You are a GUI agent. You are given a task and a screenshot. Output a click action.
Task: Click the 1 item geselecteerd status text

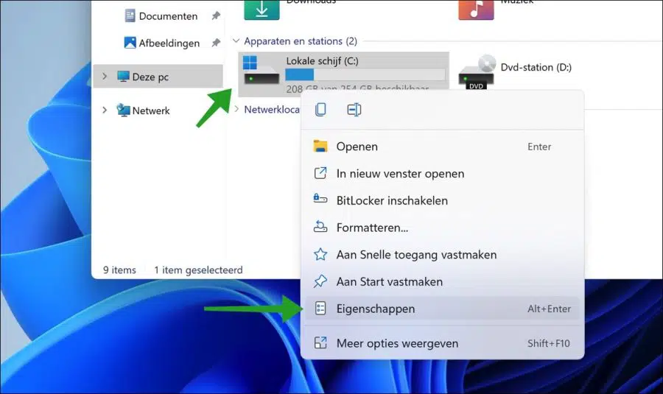click(x=198, y=270)
